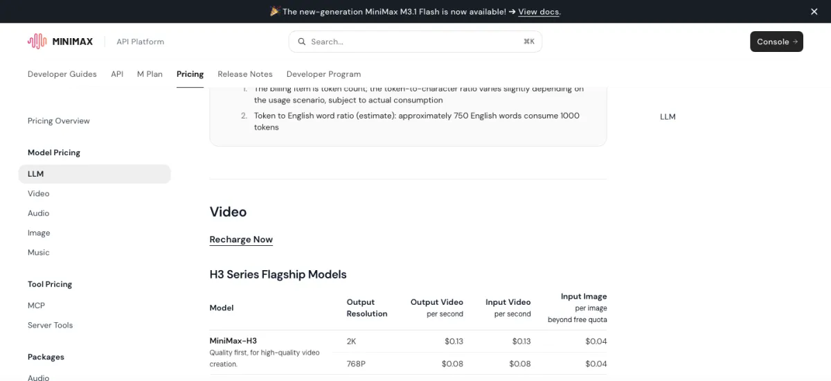This screenshot has width=831, height=381.
Task: Switch to the API tab
Action: pyautogui.click(x=117, y=74)
